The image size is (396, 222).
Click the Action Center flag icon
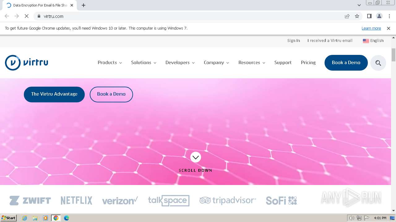[x=367, y=218]
